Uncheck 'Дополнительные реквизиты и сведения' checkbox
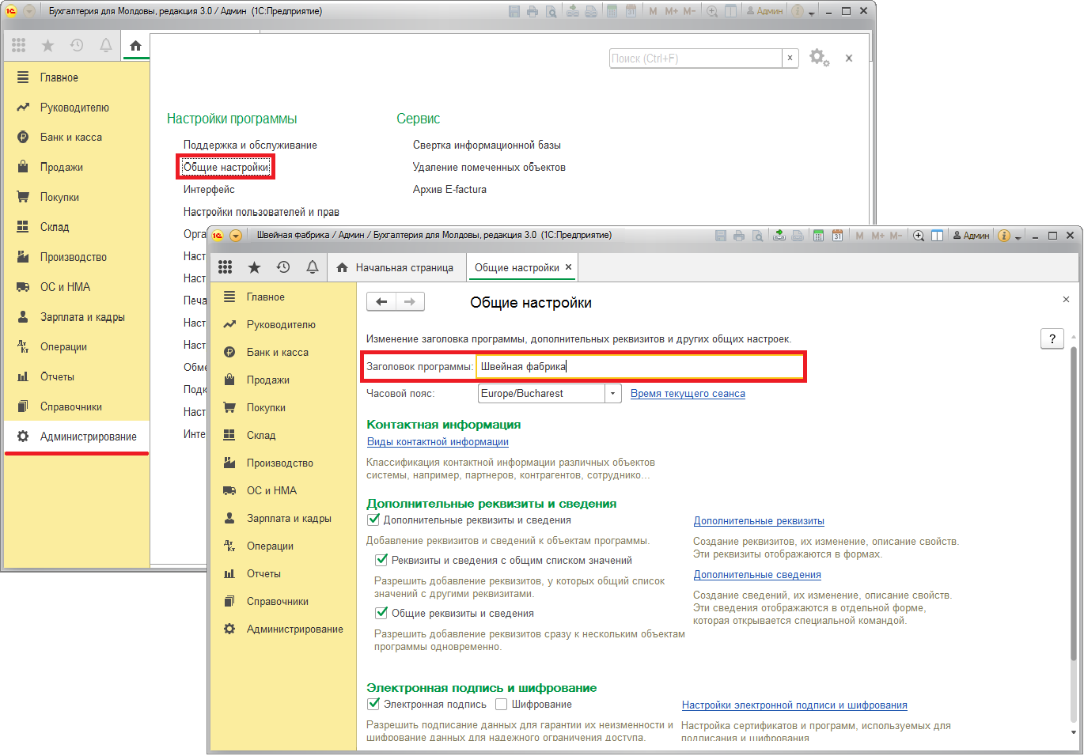This screenshot has width=1084, height=756. click(x=373, y=520)
